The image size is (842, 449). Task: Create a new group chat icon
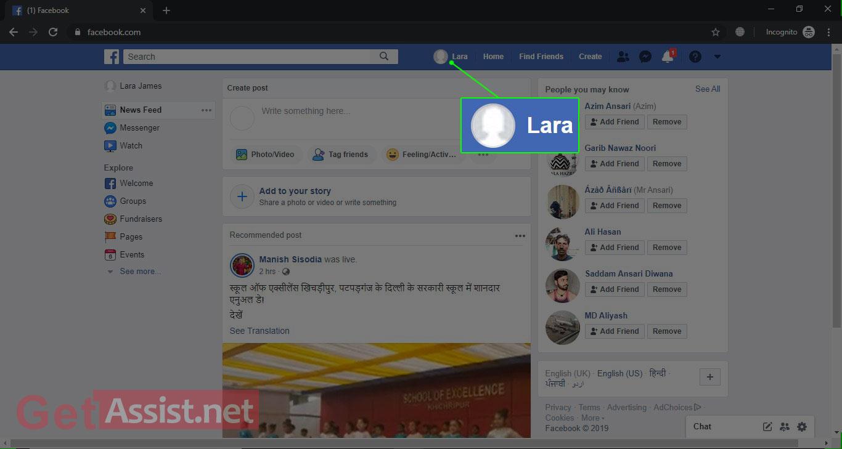coord(785,426)
